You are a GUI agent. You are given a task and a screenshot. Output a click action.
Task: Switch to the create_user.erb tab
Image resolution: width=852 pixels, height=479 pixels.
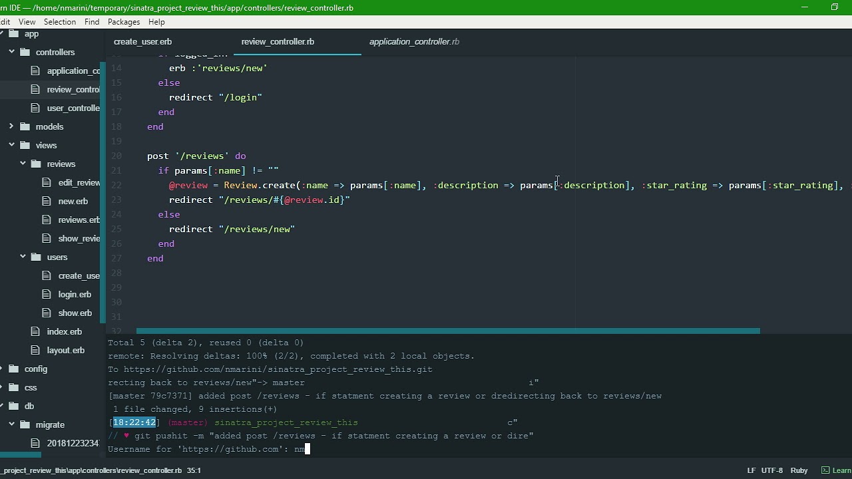(x=142, y=41)
